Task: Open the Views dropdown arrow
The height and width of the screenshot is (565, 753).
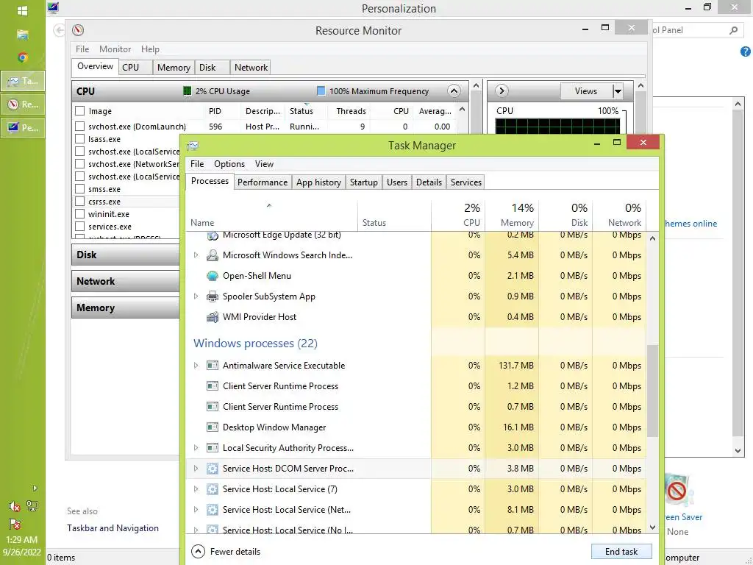Action: tap(618, 91)
